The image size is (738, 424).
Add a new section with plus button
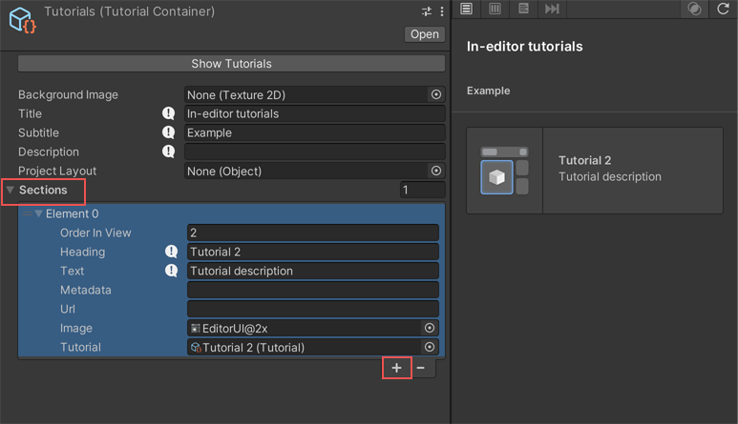pyautogui.click(x=396, y=368)
